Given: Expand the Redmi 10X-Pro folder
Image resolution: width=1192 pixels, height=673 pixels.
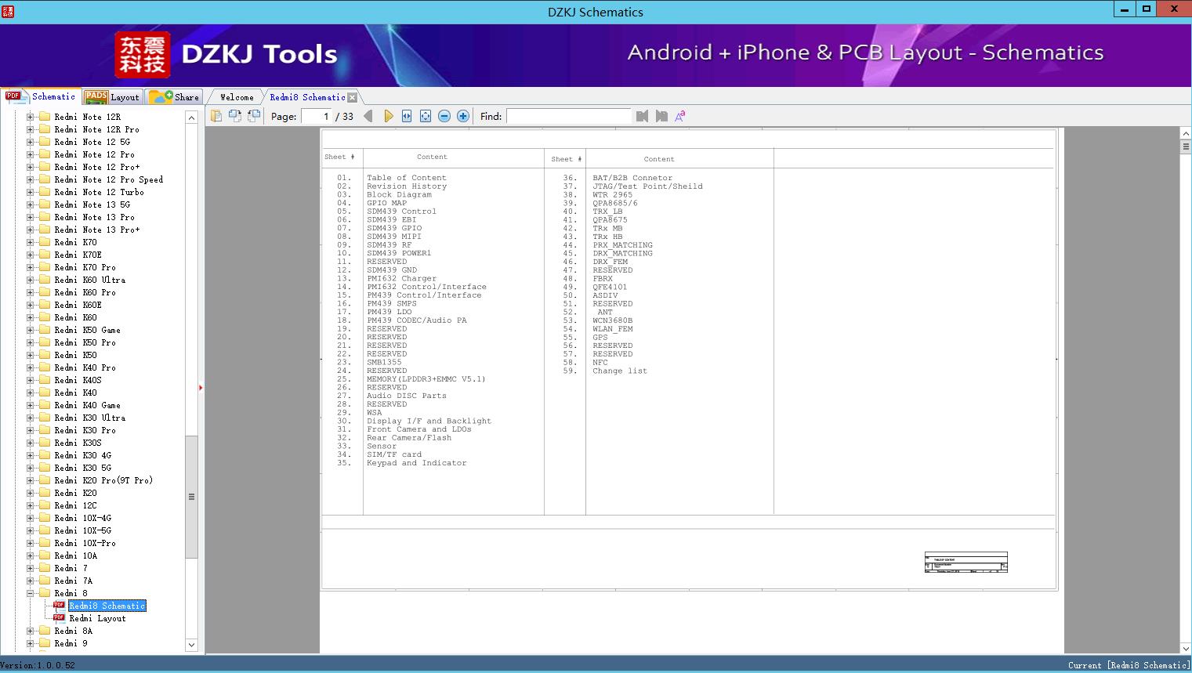Looking at the screenshot, I should [x=30, y=543].
